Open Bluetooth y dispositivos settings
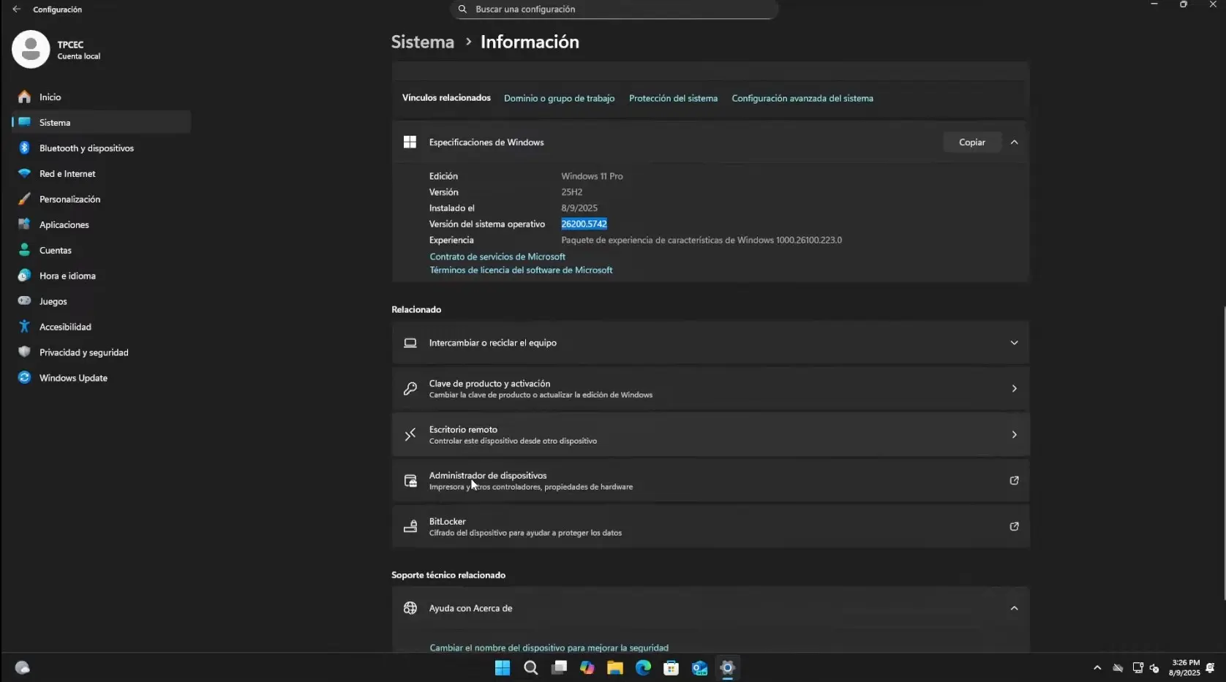The width and height of the screenshot is (1226, 682). 86,148
